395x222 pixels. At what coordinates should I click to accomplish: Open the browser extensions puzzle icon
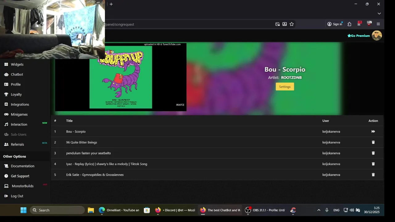[x=349, y=24]
